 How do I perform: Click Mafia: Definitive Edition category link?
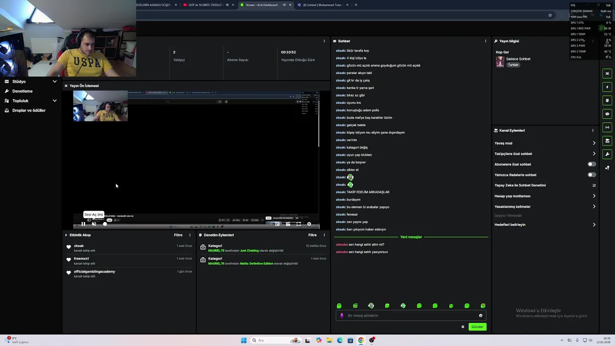(258, 263)
